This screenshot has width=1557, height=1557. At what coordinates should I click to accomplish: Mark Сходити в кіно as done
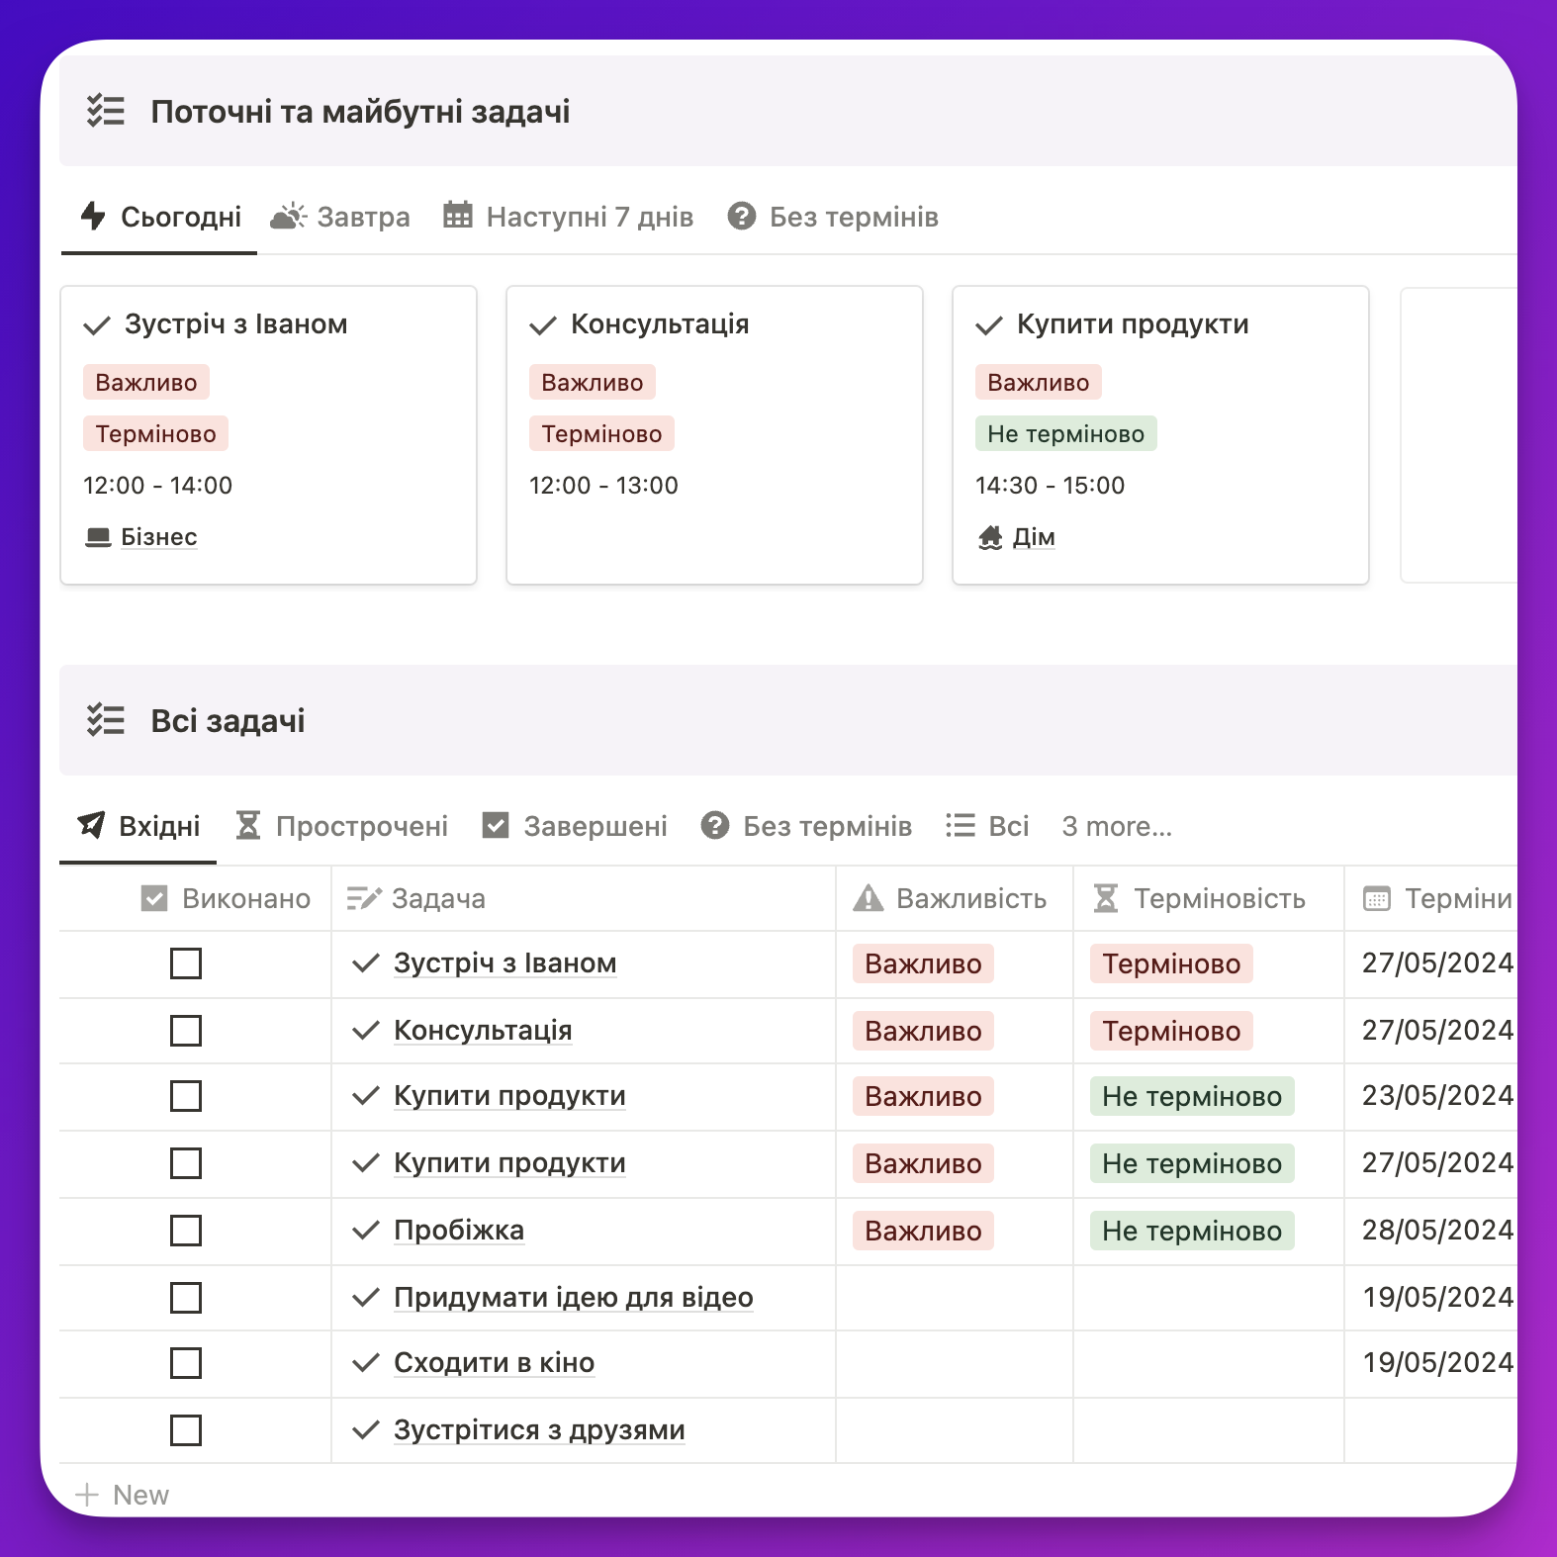(x=186, y=1363)
